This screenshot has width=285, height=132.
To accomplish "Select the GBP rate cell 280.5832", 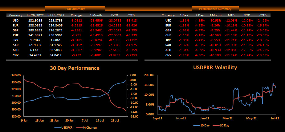I will pyautogui.click(x=34, y=30).
